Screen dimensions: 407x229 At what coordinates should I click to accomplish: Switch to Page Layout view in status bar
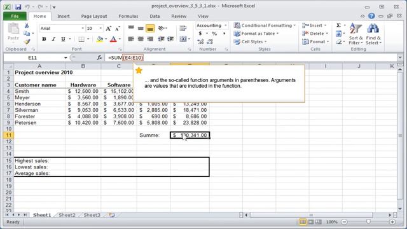pyautogui.click(x=310, y=222)
